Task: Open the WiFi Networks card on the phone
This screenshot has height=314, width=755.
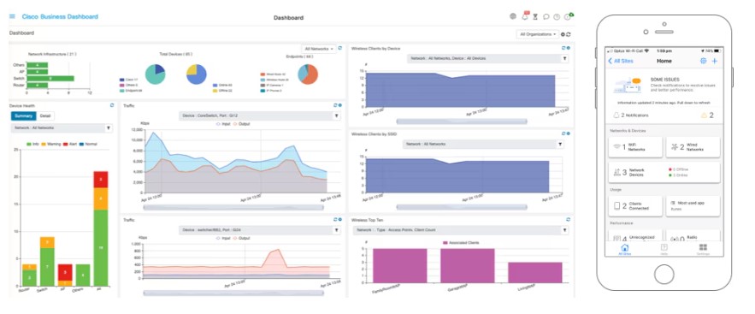Action: tap(635, 147)
